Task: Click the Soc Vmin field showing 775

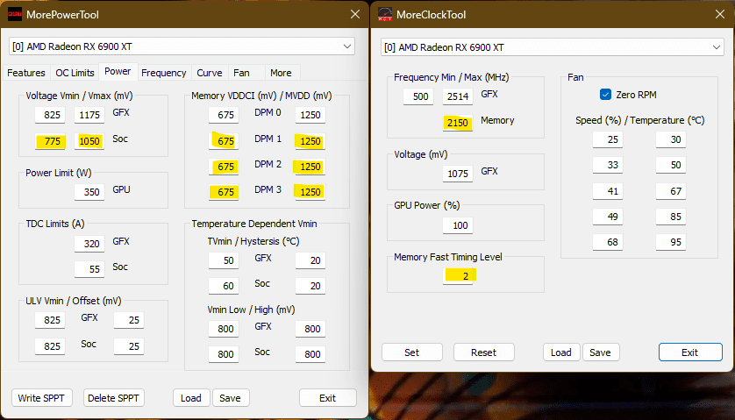Action: 50,141
